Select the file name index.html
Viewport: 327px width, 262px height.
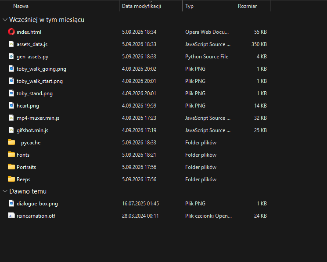(29, 32)
